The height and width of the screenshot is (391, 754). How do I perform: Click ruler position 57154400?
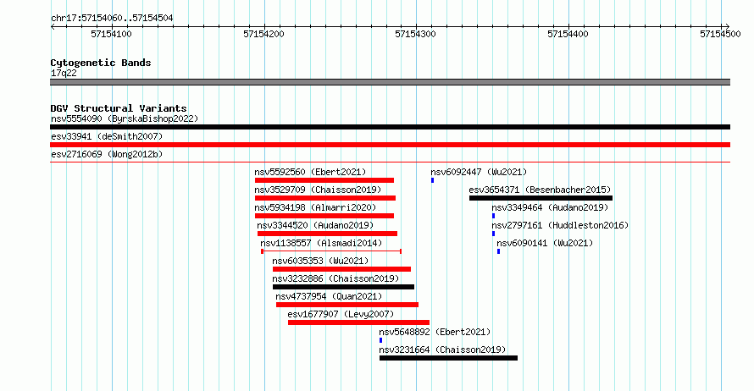[x=568, y=34]
